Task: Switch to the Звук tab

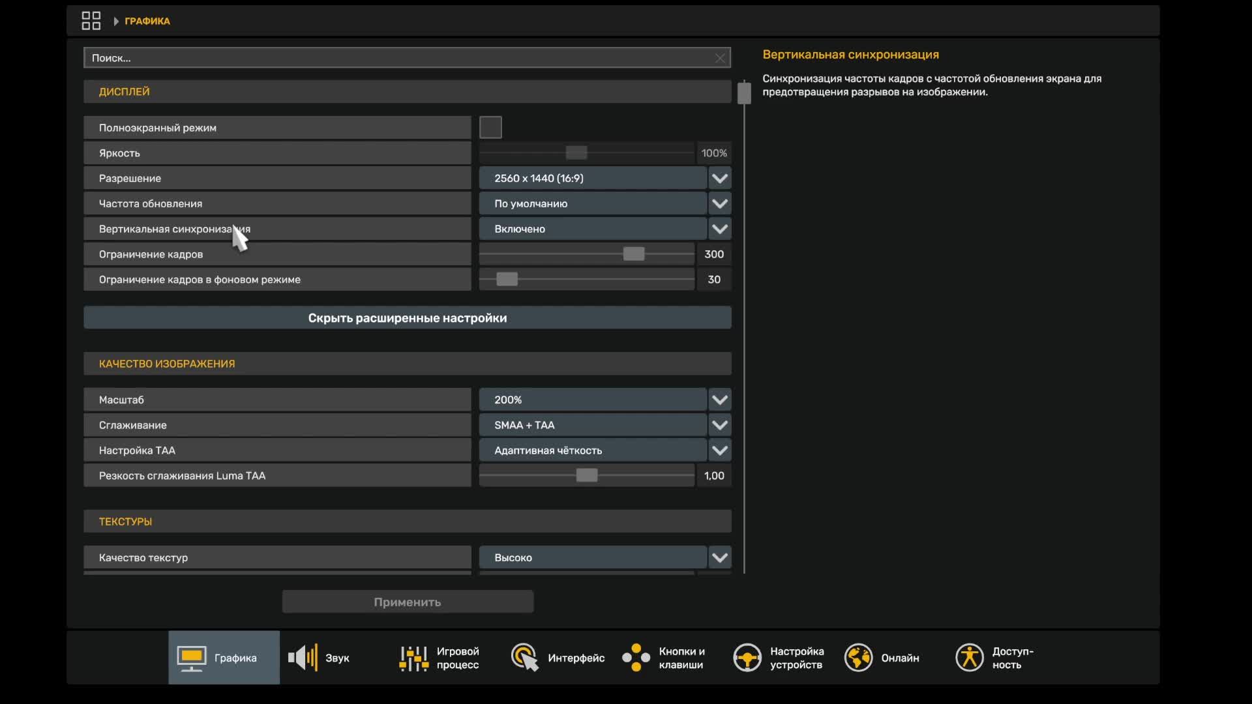Action: 335,658
